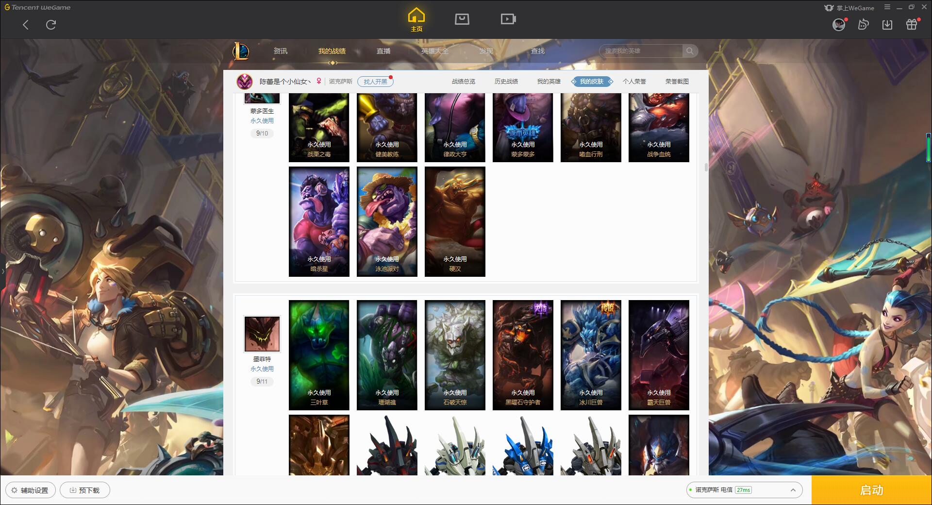Click the 找人开黑 button
Screen dimensions: 932x505
pyautogui.click(x=375, y=82)
